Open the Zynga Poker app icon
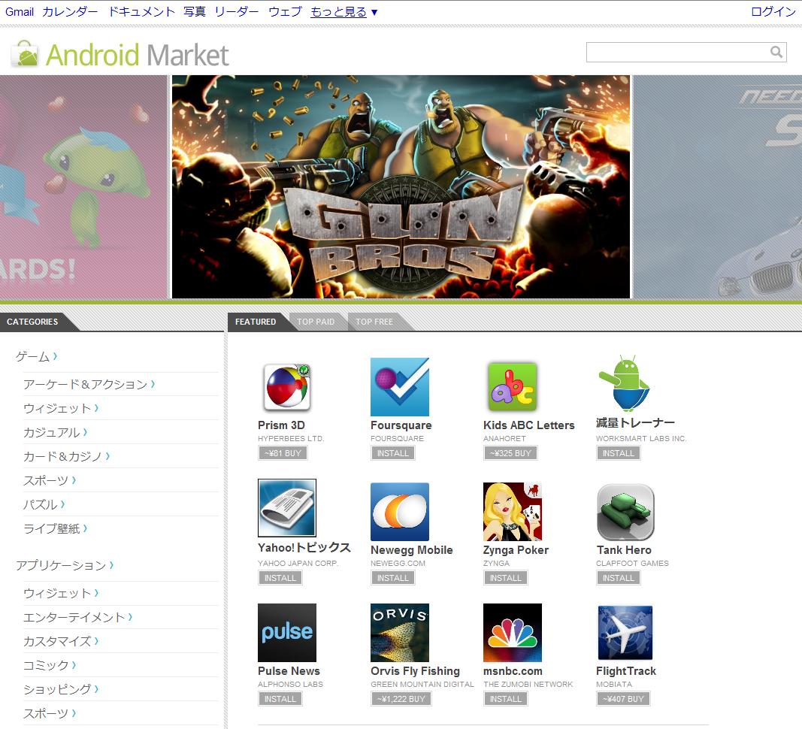Viewport: 802px width, 729px height. 512,512
